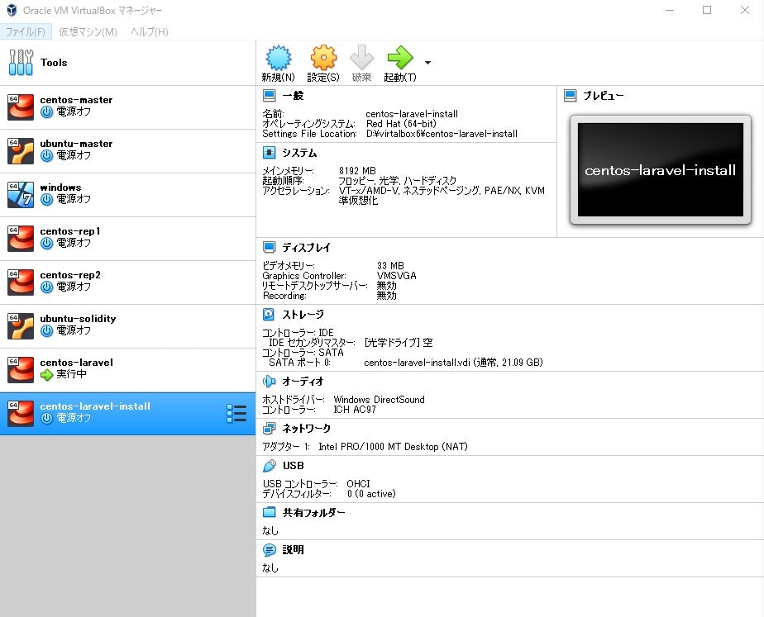Select the ubuntu-solidity virtual machine

tap(127, 326)
